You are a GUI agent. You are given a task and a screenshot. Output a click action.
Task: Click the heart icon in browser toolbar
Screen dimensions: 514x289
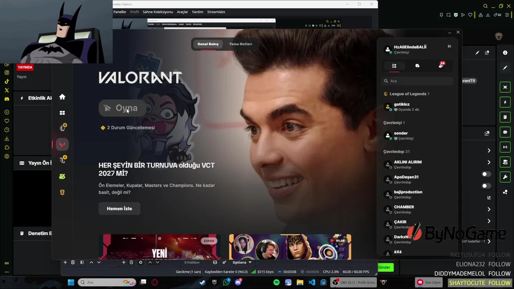tap(470, 15)
